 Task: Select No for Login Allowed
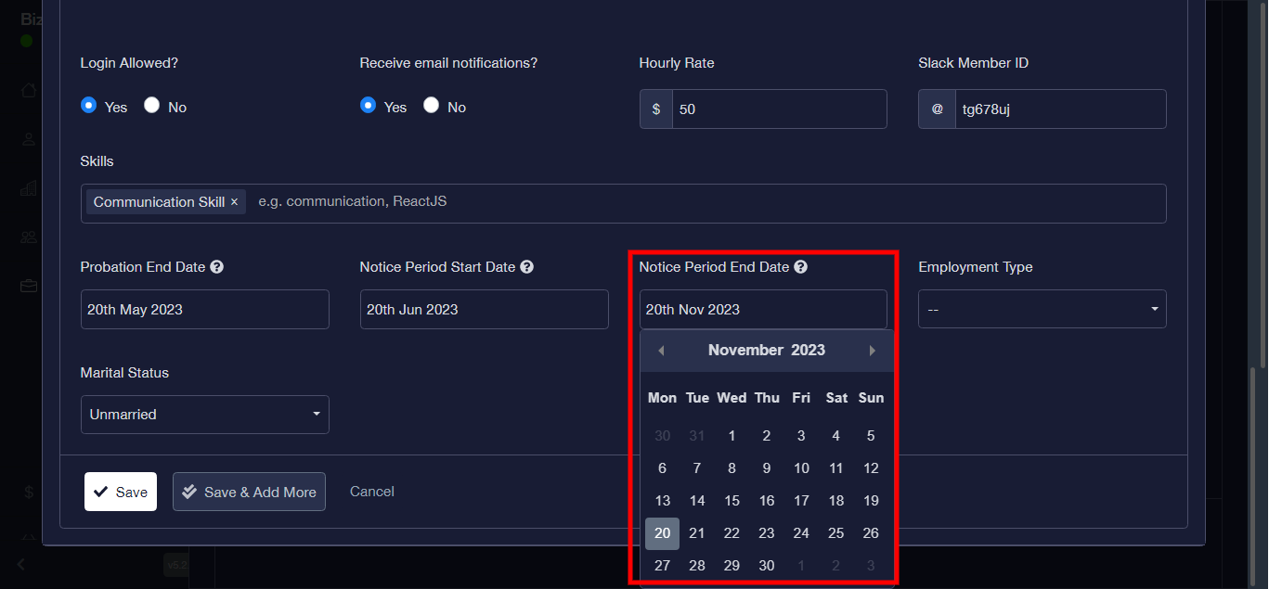pos(152,106)
